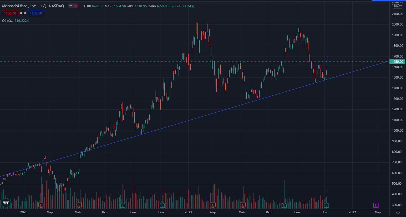Click the 0.00 spread value between price buttons
Viewport: 406px width, 217px height.
[23, 13]
